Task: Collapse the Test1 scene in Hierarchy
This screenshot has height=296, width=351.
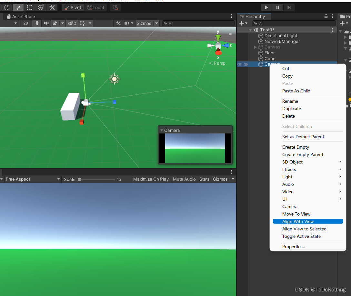Action: [250, 30]
